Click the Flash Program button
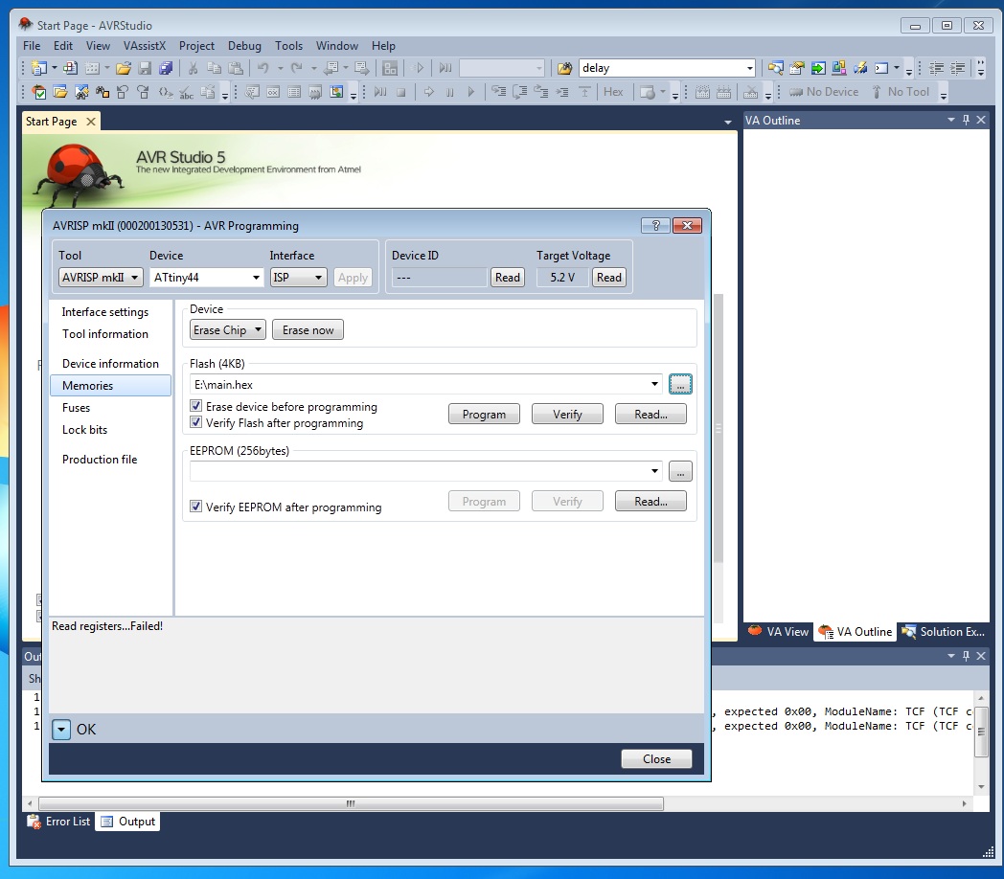Viewport: 1004px width, 879px height. (x=484, y=415)
